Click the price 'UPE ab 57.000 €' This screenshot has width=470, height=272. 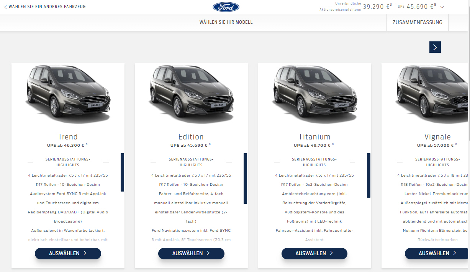point(436,146)
